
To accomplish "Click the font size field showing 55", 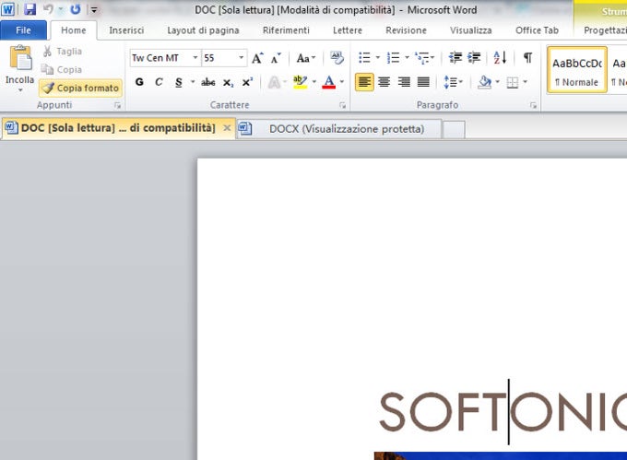I will (219, 58).
